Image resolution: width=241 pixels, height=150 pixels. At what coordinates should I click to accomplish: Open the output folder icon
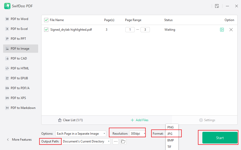pyautogui.click(x=123, y=141)
